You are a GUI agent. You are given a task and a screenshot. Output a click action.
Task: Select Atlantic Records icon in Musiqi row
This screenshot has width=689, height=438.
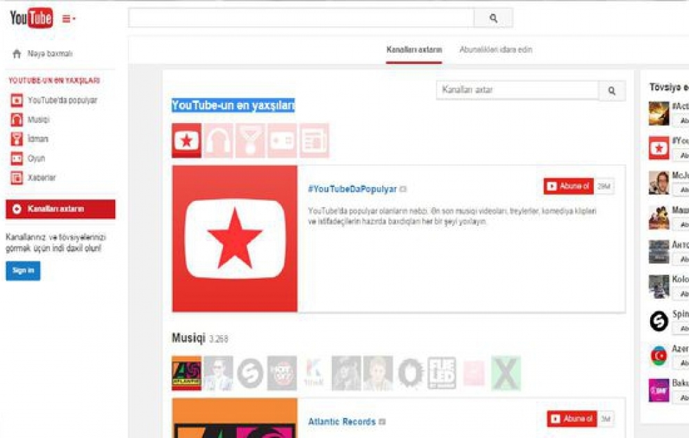(x=186, y=373)
